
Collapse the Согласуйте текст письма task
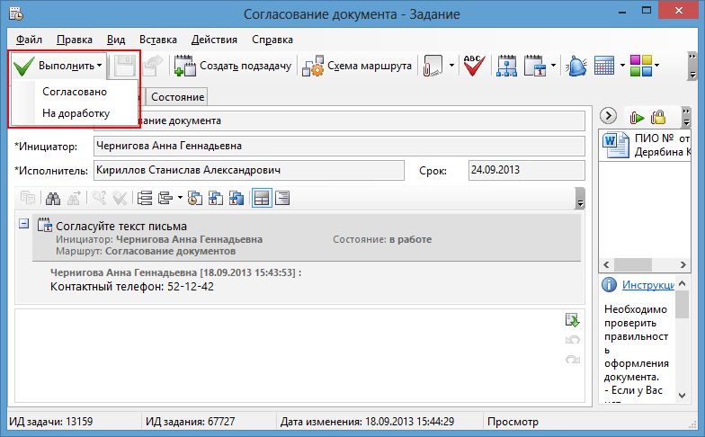pyautogui.click(x=24, y=224)
